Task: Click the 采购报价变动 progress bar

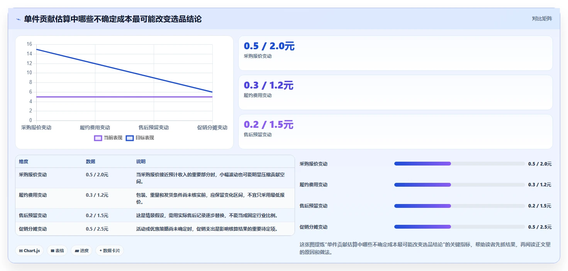Action: (459, 164)
